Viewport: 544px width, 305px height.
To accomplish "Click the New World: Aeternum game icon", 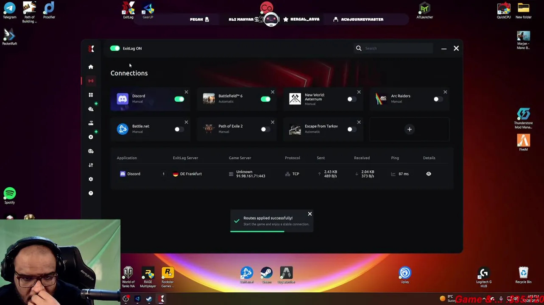I will (295, 99).
